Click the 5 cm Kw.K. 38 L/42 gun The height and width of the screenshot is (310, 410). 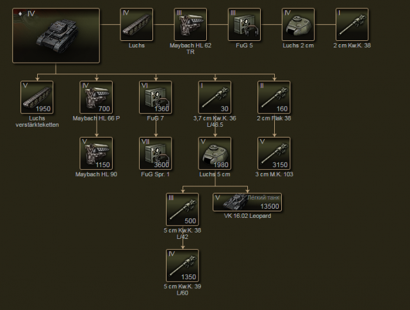(x=182, y=209)
